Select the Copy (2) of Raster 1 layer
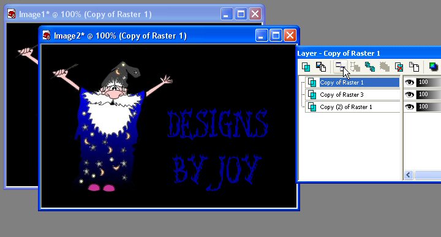 (353, 107)
